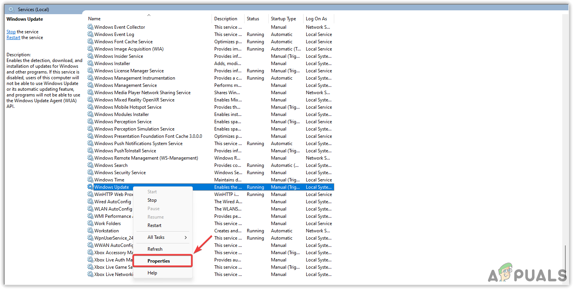This screenshot has width=573, height=289.
Task: Select the Windows Security Service gear icon
Action: (90, 173)
